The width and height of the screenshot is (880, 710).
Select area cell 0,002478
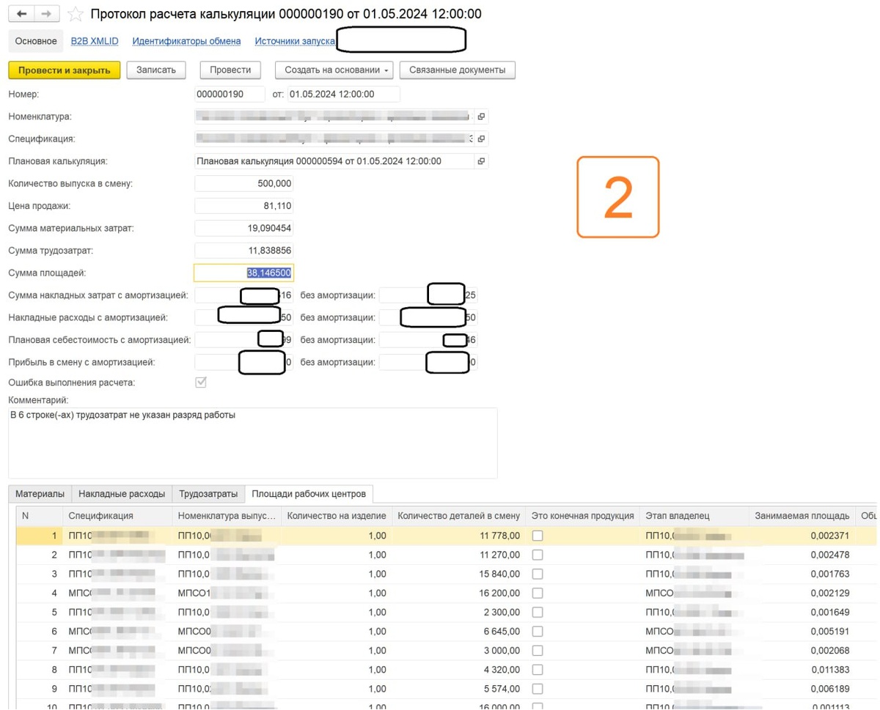(802, 555)
